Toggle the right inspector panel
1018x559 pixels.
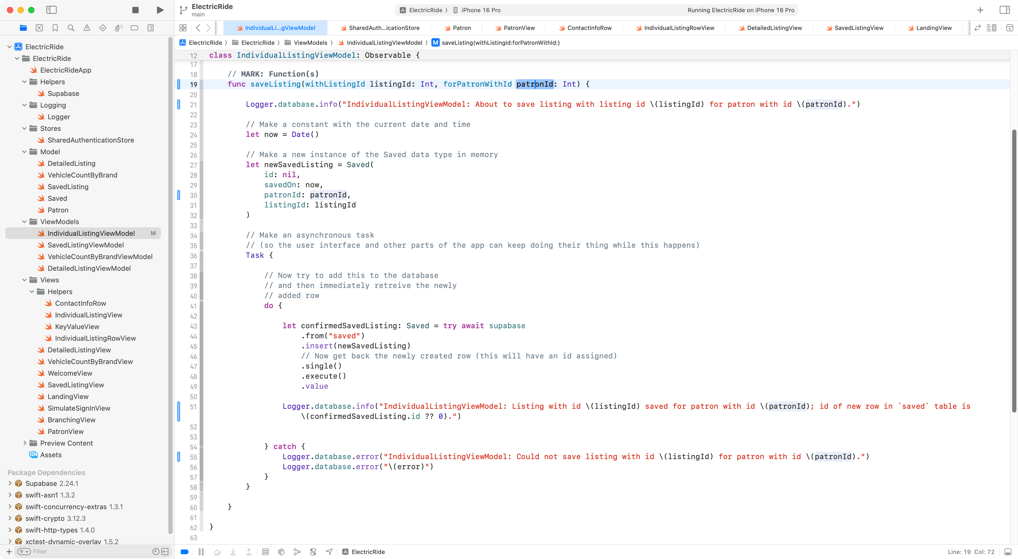[x=1004, y=10]
